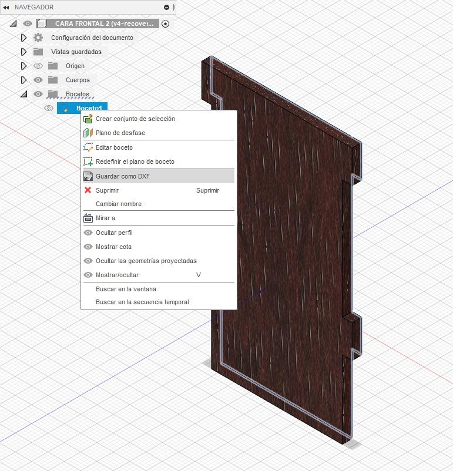This screenshot has height=471, width=453.
Task: Collapse the CARA FRONTAL 2 root node
Action: (x=14, y=23)
